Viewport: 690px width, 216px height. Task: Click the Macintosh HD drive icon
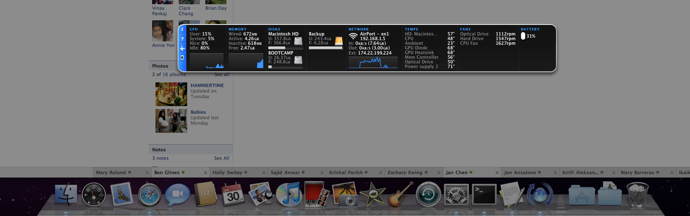298,41
